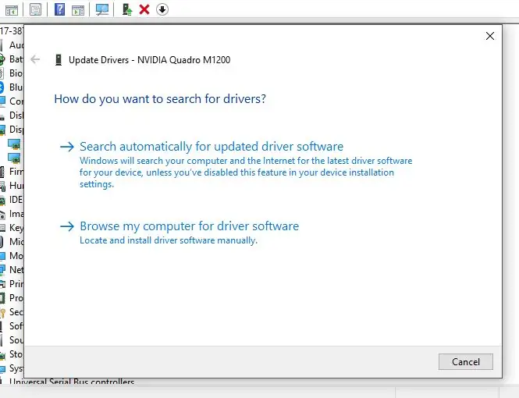Viewport: 519px width, 398px height.
Task: Click the back arrow in Update Drivers dialog
Action: (35, 59)
